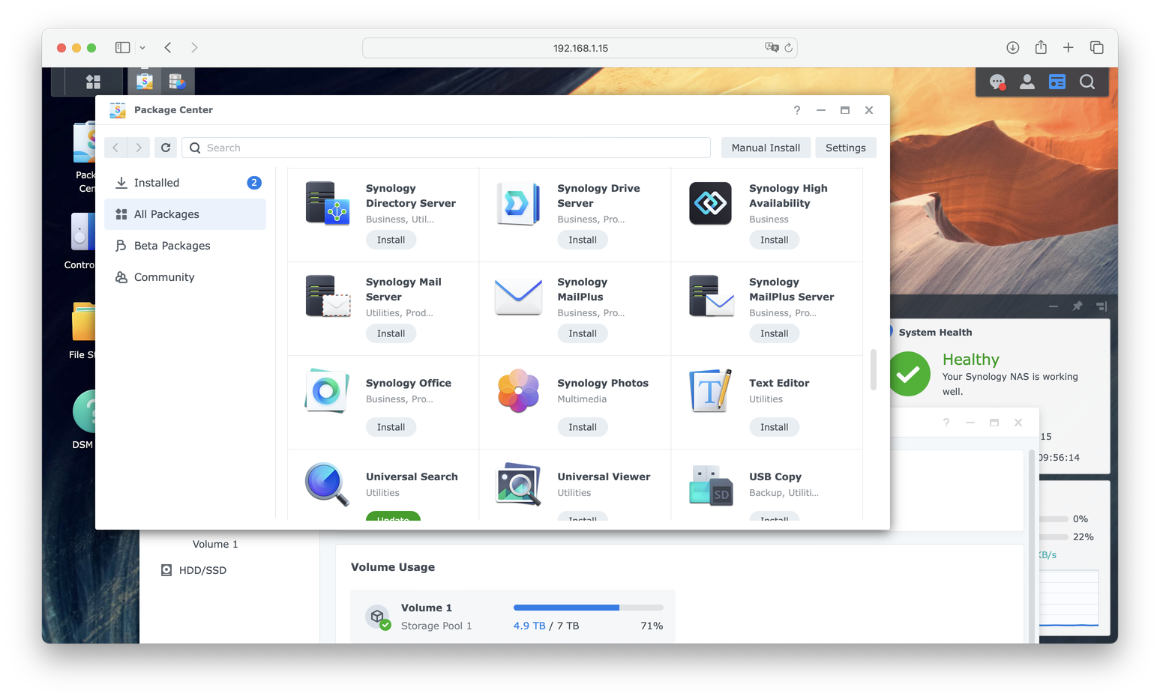Open the Community packages section
Screen dimensions: 1160x699
[x=164, y=276]
